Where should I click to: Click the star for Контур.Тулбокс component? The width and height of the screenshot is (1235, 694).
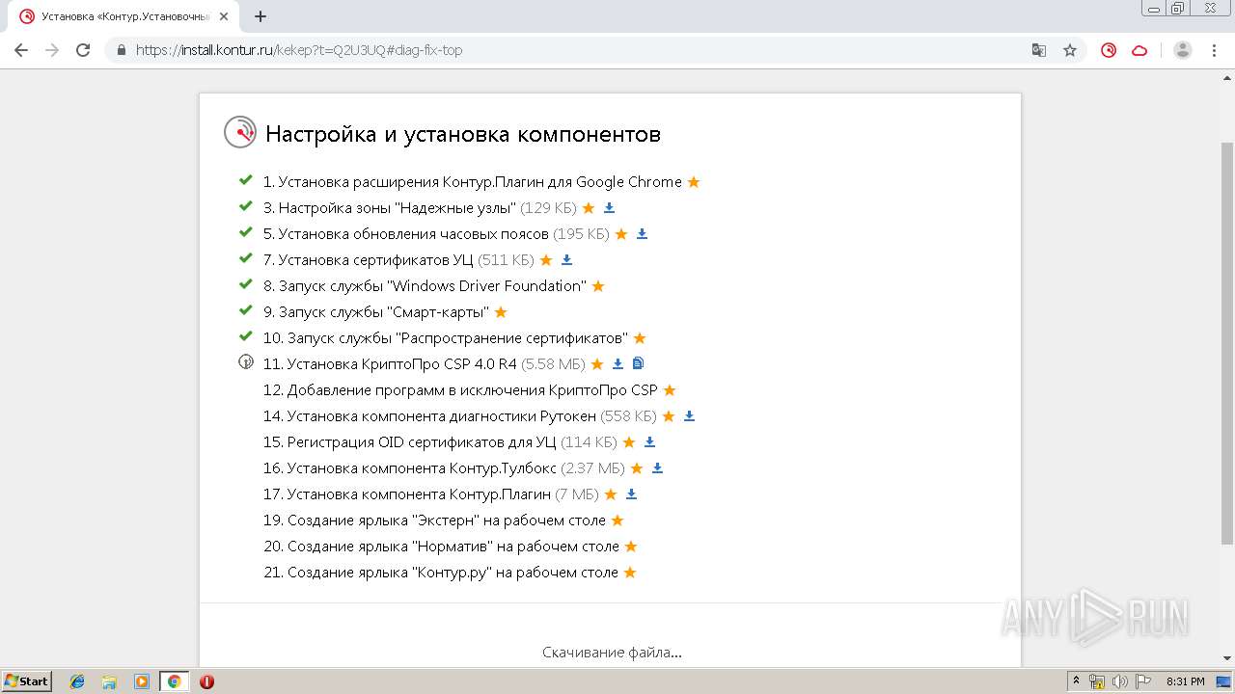pos(637,468)
